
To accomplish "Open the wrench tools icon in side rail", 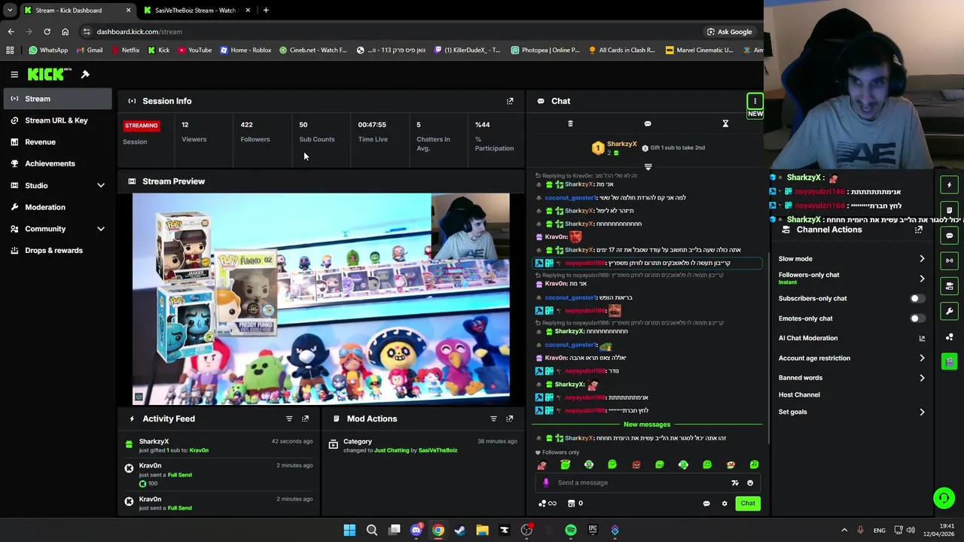I will click(950, 312).
